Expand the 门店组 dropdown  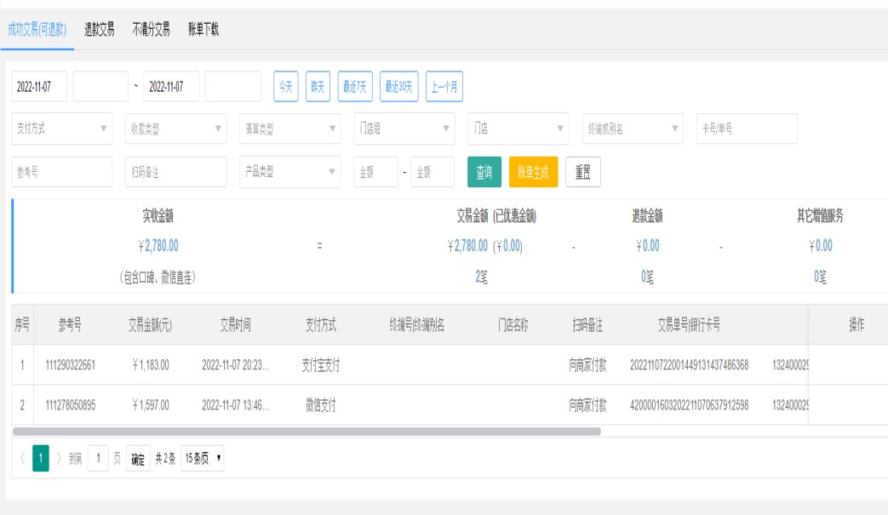pyautogui.click(x=404, y=129)
